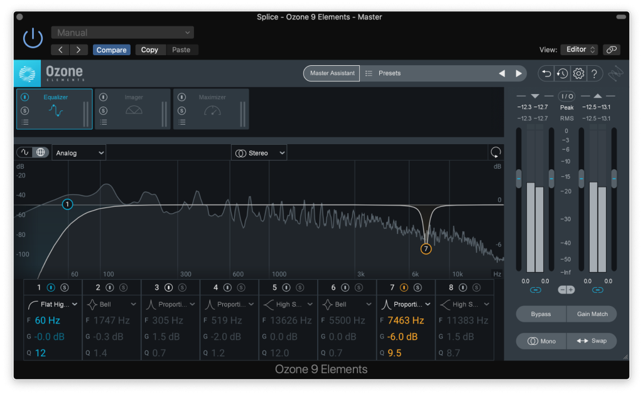Open band 1 Flat High-pass filter type dropdown
643x395 pixels.
53,304
